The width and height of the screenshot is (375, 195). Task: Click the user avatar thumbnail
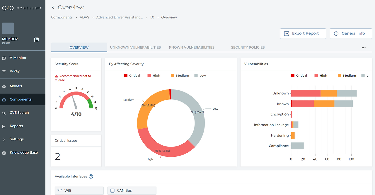(x=8, y=28)
